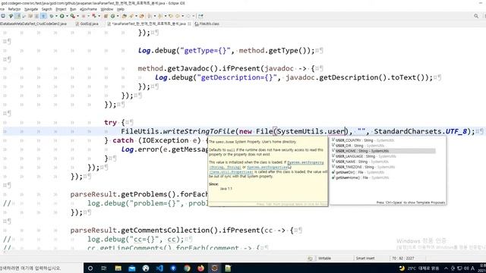Click the new package icon in toolbar
This screenshot has width=486, height=273.
106,16
